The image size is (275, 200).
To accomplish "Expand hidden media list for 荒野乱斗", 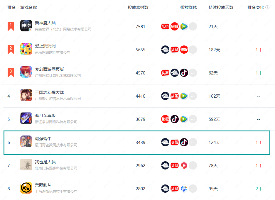I will [x=193, y=189].
